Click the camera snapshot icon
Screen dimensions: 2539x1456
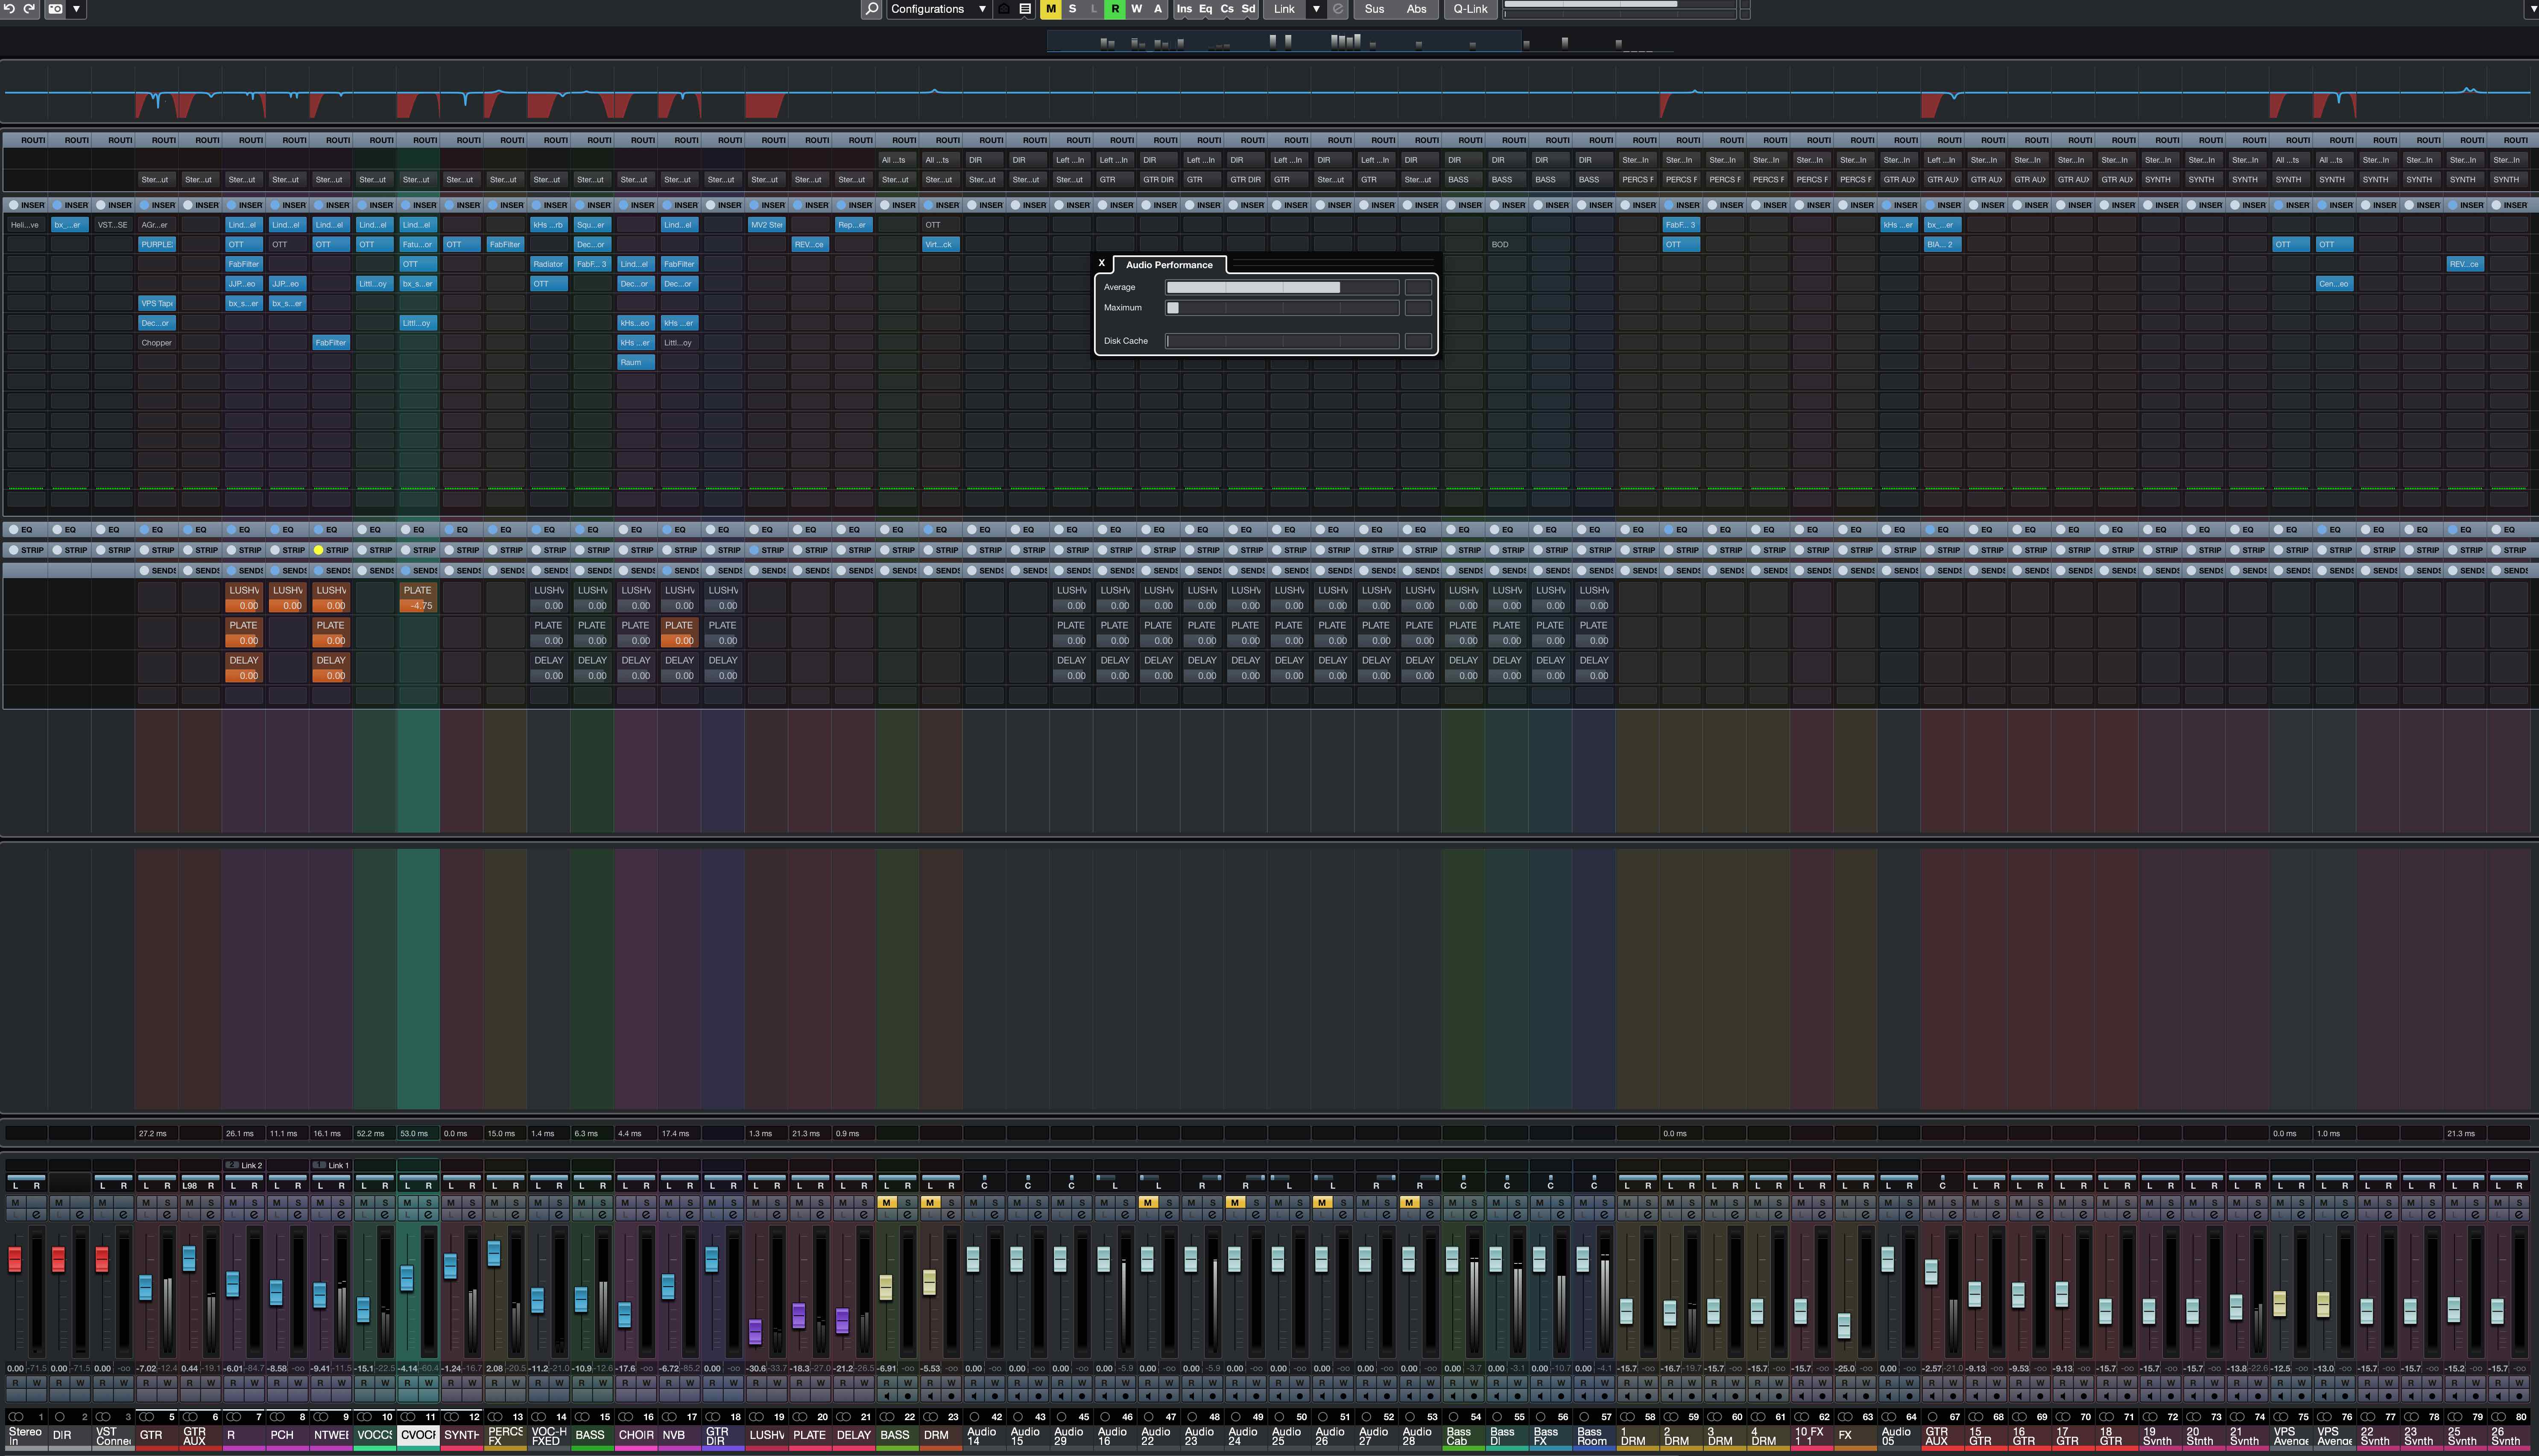56,8
